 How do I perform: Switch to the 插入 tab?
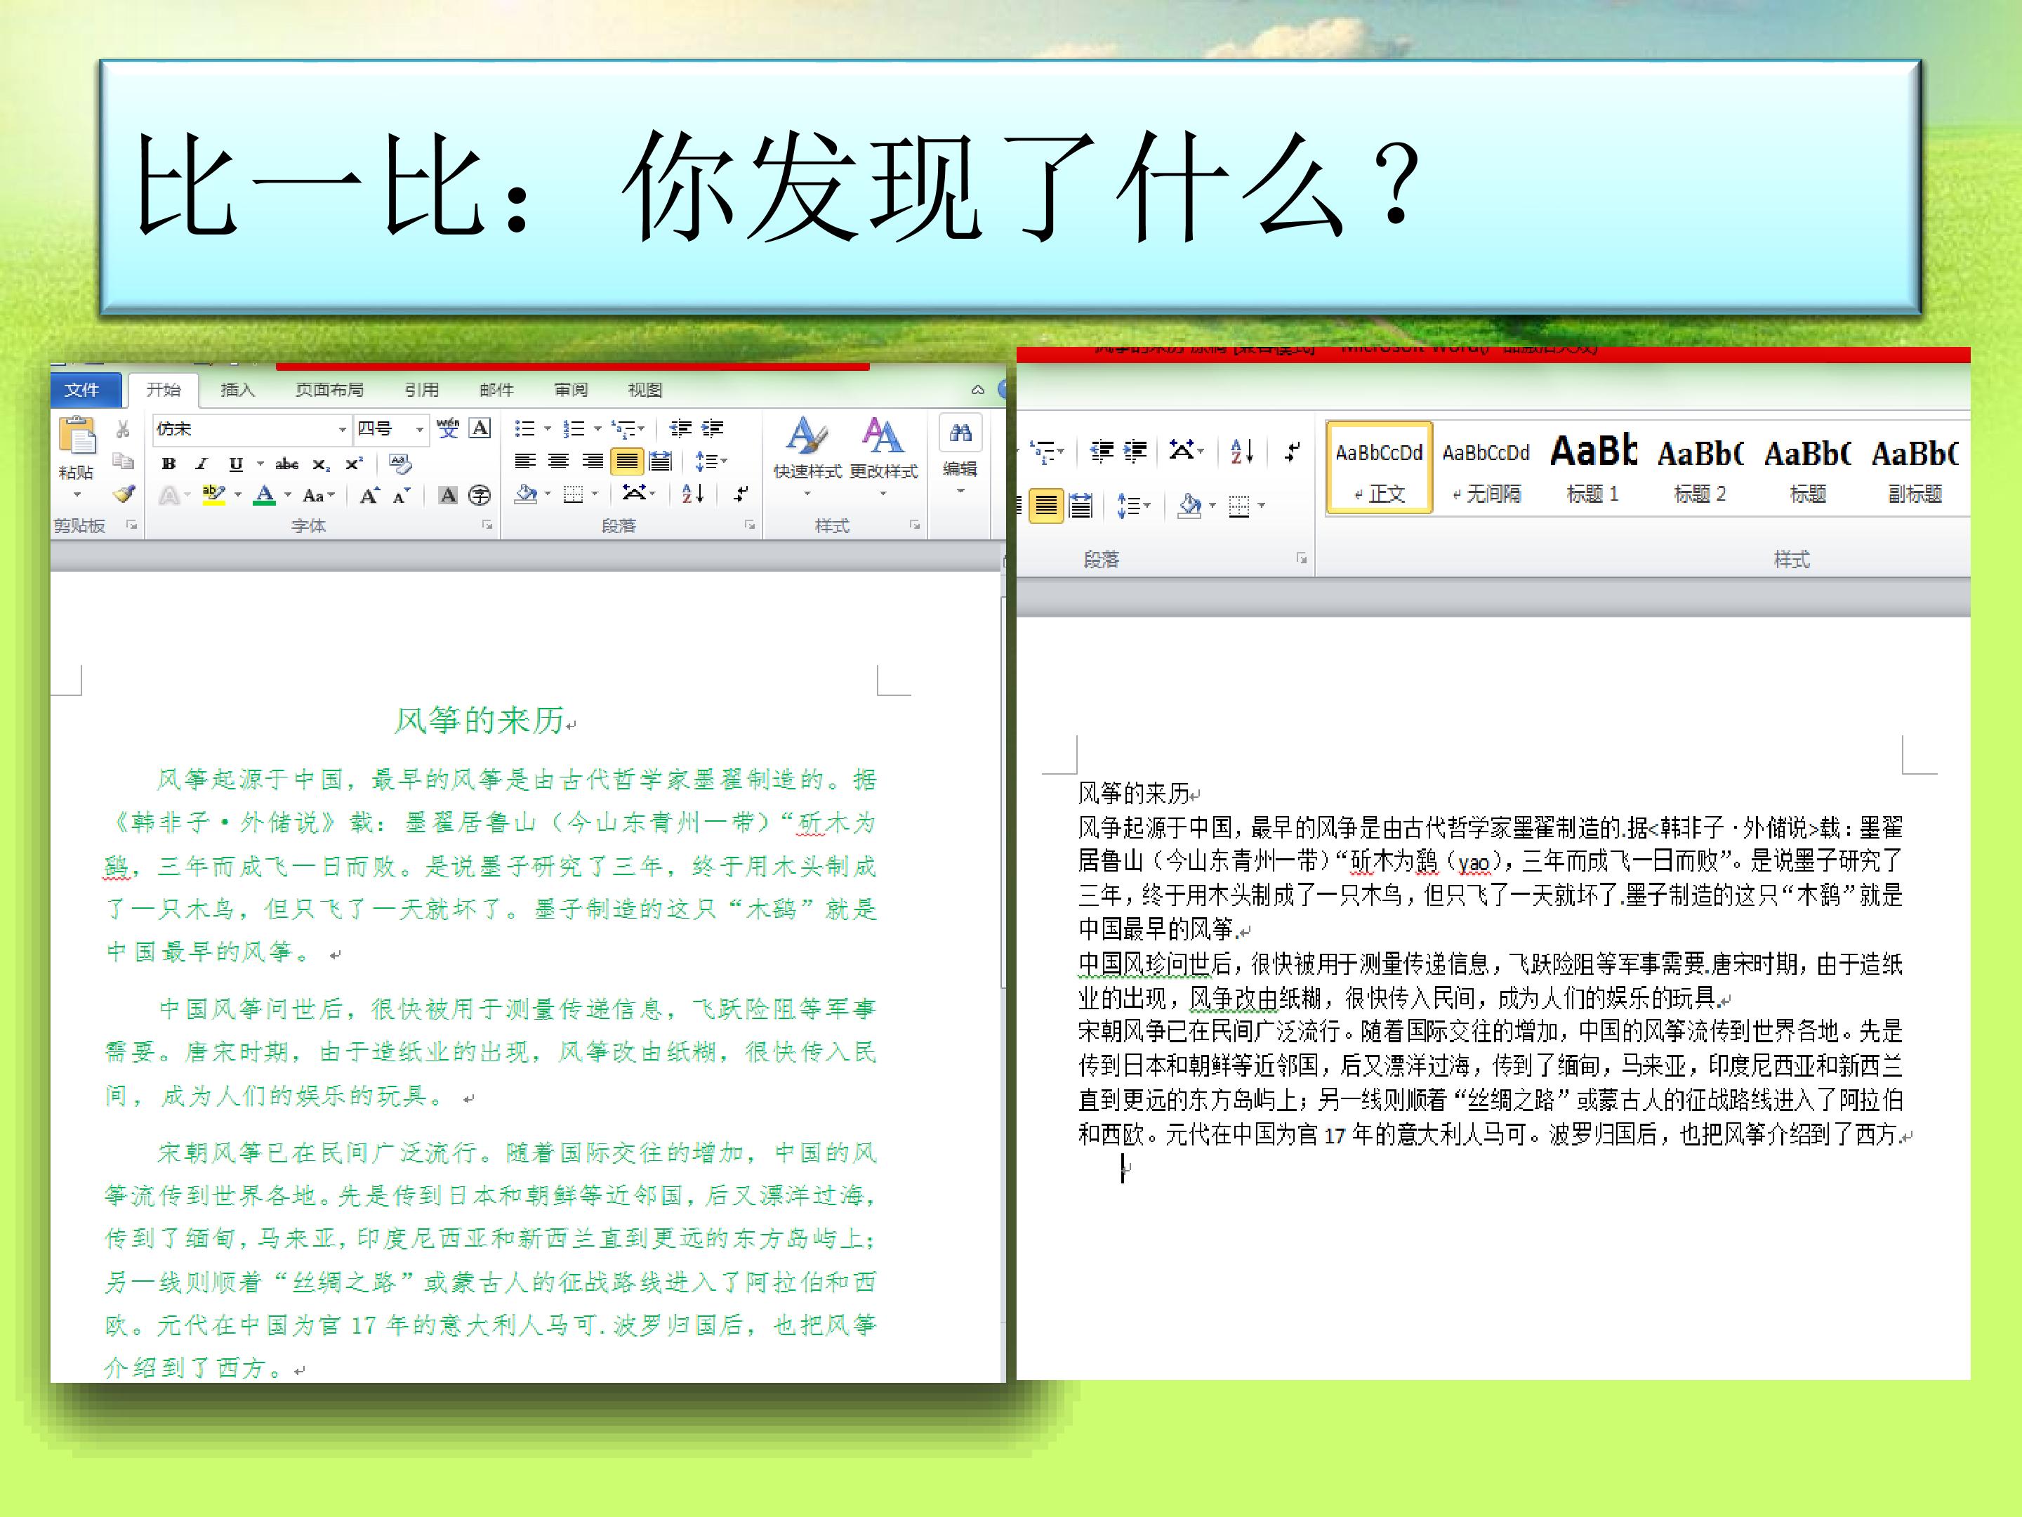pyautogui.click(x=238, y=390)
